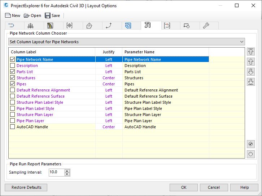Increase Sampling Interval with up arrow
The image size is (262, 196).
[67, 171]
